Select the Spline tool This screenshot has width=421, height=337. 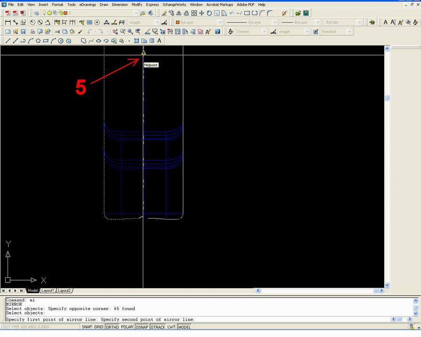point(91,41)
